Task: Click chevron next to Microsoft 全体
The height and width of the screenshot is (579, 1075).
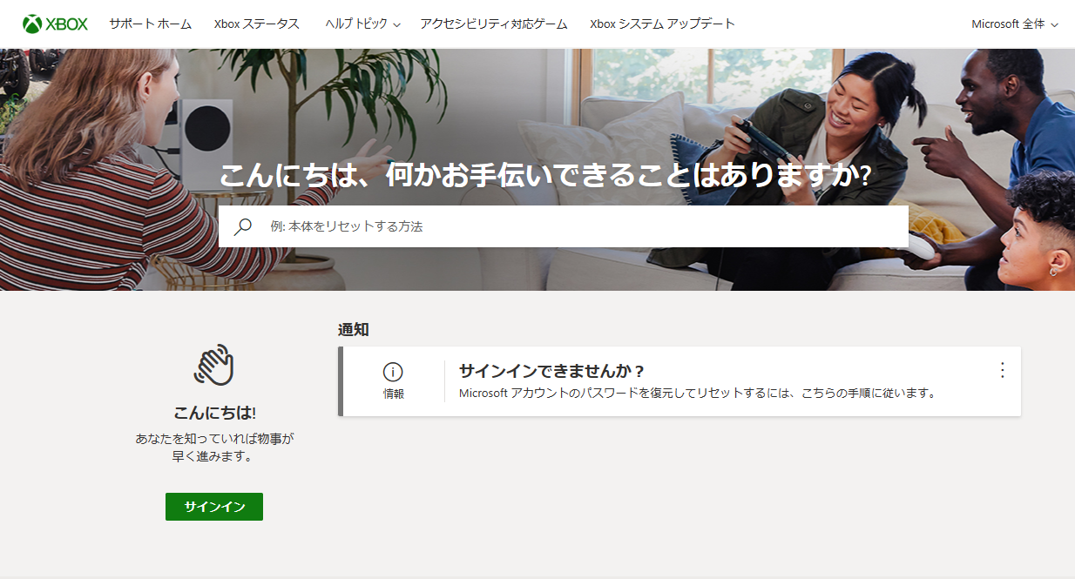Action: tap(1054, 25)
